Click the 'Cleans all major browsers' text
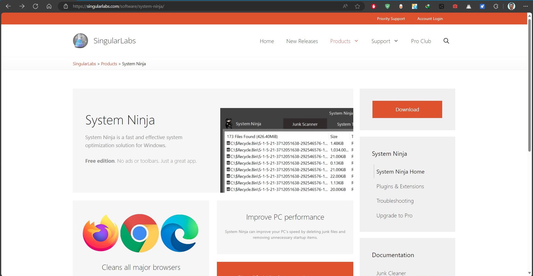The image size is (533, 276). [141, 267]
